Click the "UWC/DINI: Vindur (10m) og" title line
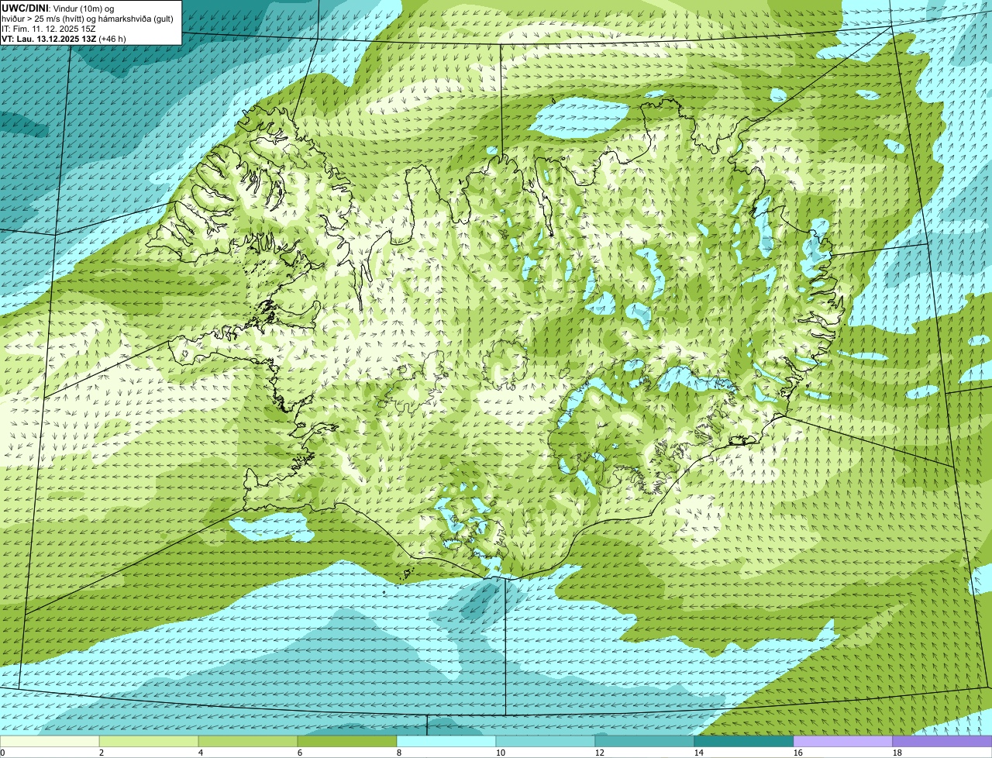The height and width of the screenshot is (758, 992). (x=58, y=8)
